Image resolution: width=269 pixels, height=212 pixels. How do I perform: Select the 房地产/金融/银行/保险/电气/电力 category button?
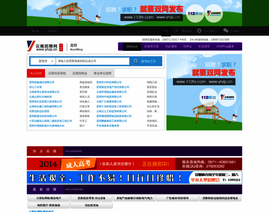click(x=134, y=198)
